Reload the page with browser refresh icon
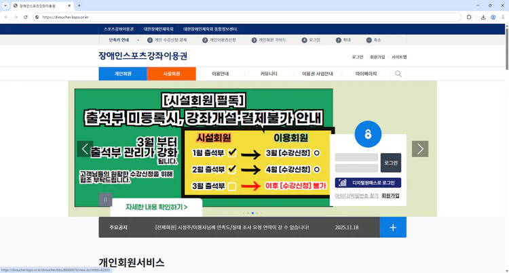509x273 pixels. pyautogui.click(x=26, y=17)
